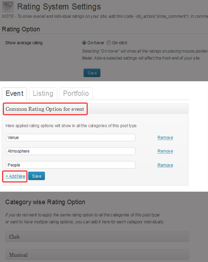Click the People rating input field
Image resolution: width=208 pixels, height=262 pixels.
coord(70,165)
